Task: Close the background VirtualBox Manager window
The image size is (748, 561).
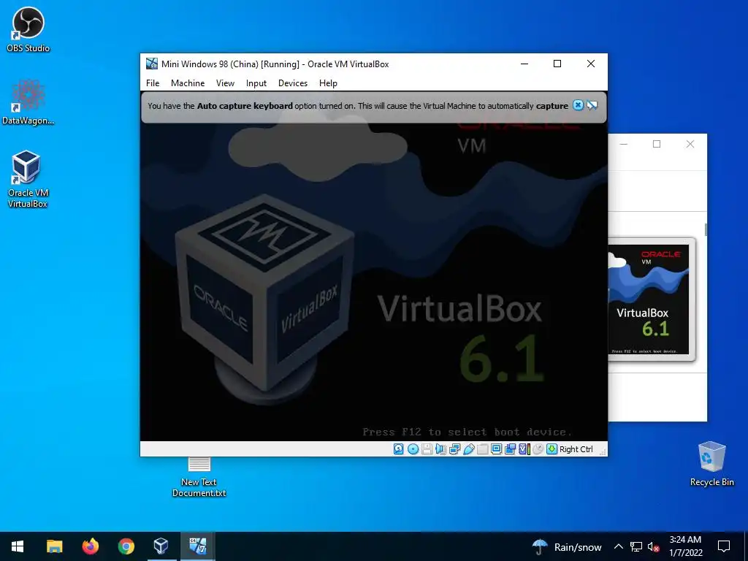Action: point(690,144)
